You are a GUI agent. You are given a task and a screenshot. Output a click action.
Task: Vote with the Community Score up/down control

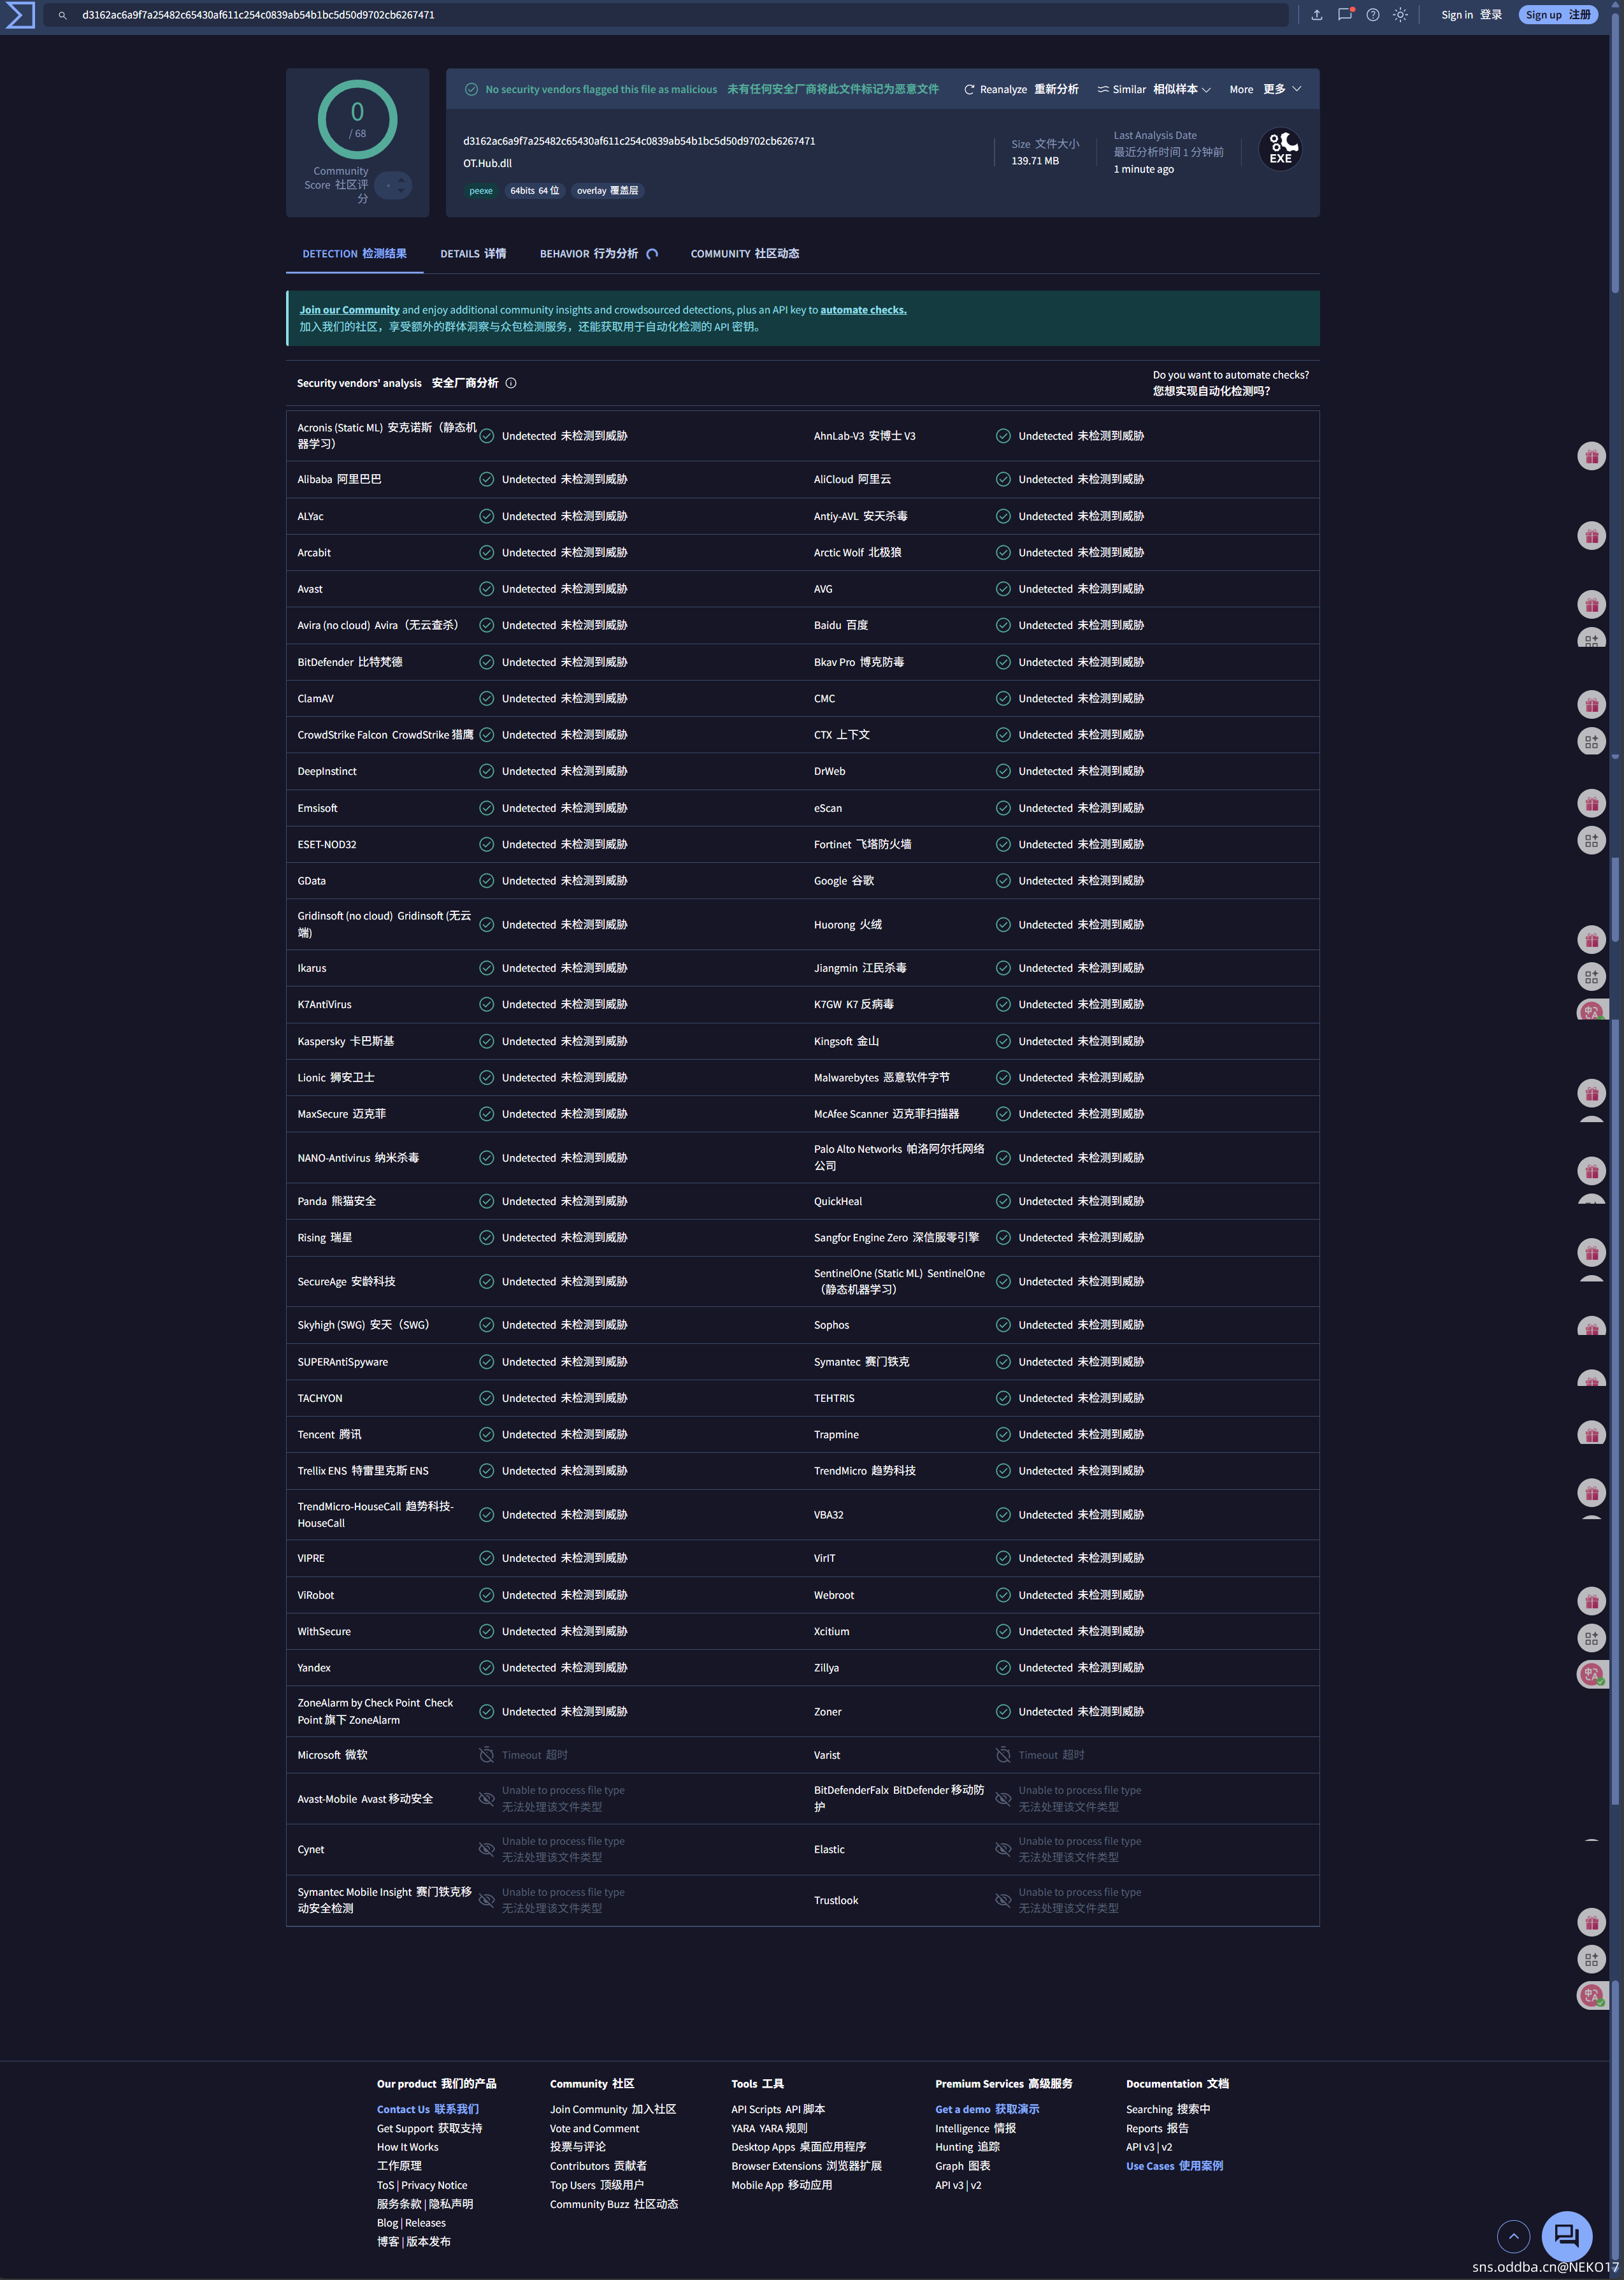coord(393,185)
